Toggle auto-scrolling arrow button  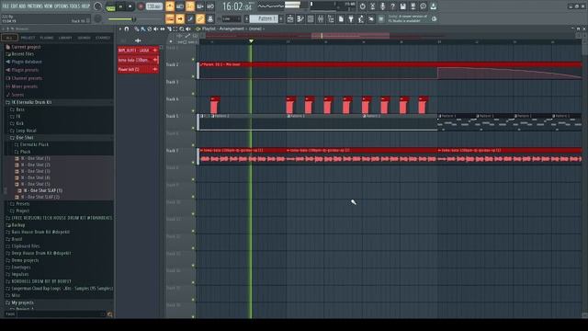tap(180, 18)
